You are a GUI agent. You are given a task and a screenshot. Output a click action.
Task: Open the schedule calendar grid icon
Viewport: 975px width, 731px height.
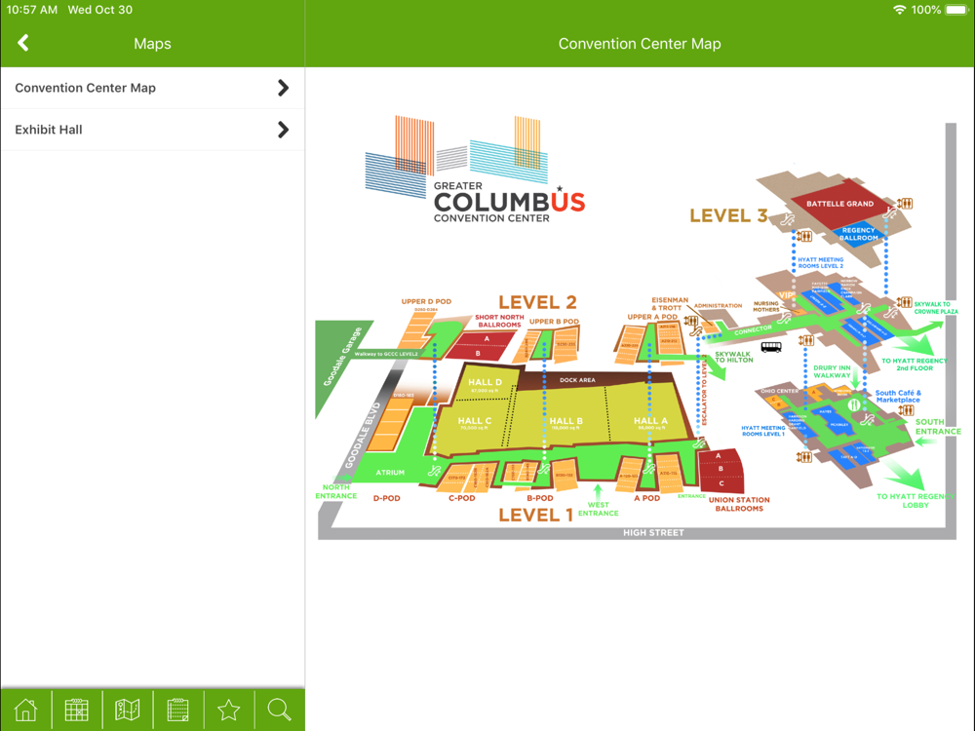coord(76,710)
